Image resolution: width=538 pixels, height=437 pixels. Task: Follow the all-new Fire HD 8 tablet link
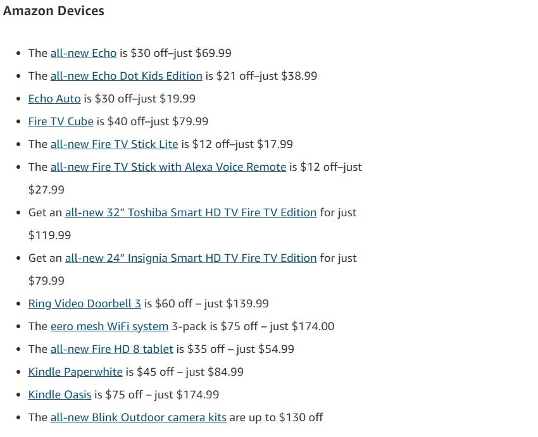pyautogui.click(x=112, y=349)
